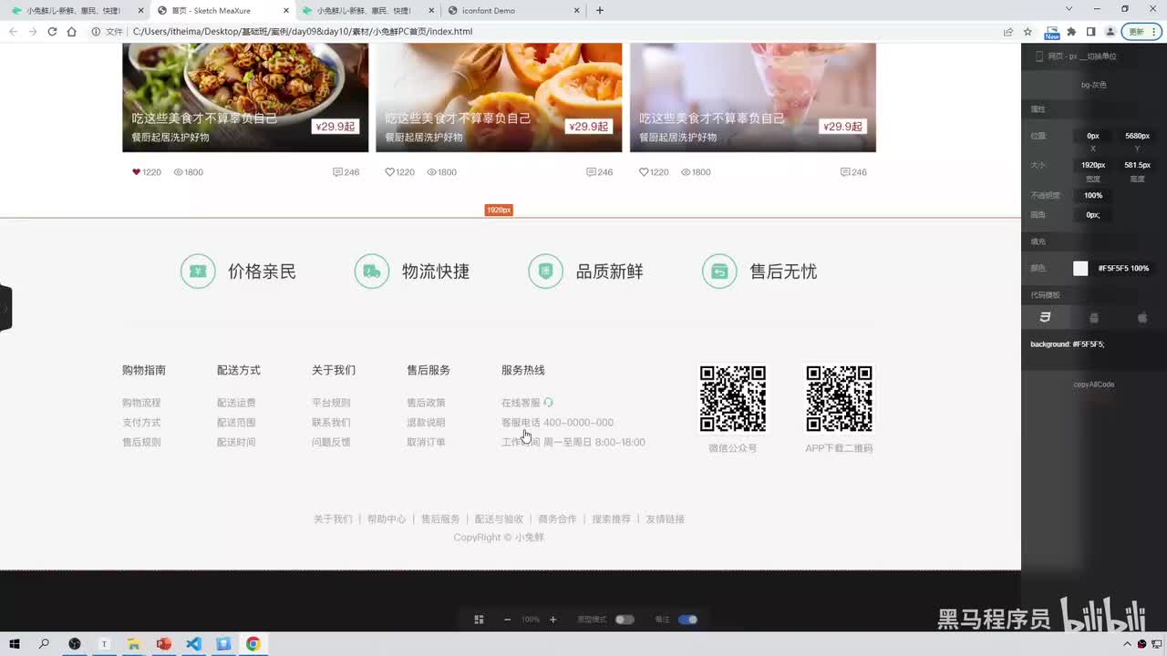Select the Android code template icon

(x=1094, y=317)
